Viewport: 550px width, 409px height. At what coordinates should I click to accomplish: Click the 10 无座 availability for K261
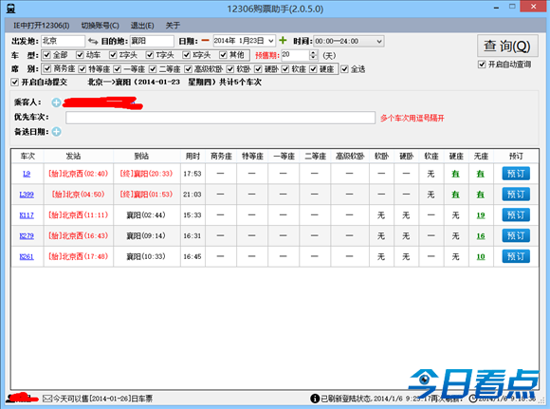(481, 256)
